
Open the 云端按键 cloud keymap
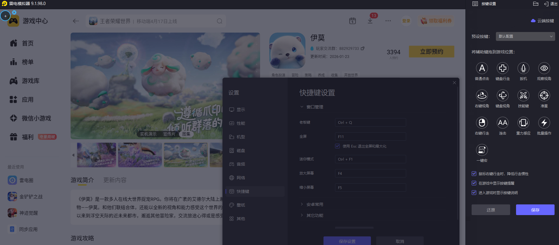coord(542,21)
